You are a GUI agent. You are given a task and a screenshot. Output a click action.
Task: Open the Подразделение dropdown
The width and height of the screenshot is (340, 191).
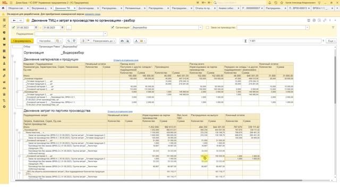(x=105, y=34)
